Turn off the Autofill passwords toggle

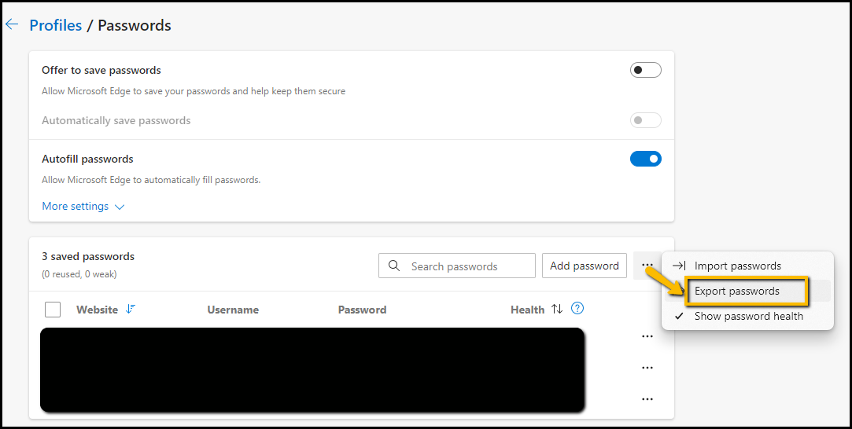click(x=646, y=159)
